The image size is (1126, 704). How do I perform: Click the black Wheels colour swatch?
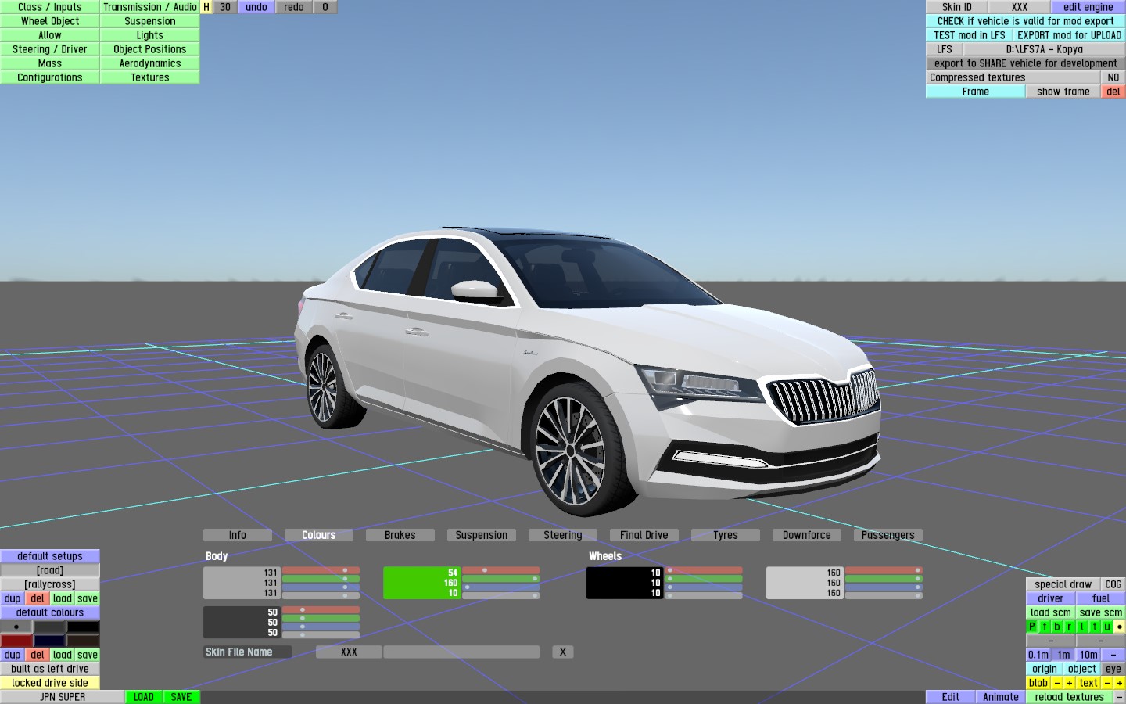(624, 583)
